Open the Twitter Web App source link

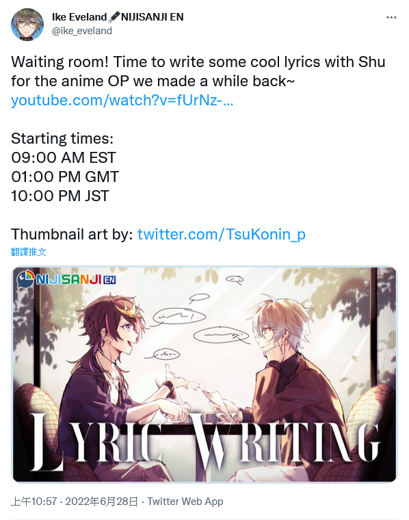tap(185, 502)
